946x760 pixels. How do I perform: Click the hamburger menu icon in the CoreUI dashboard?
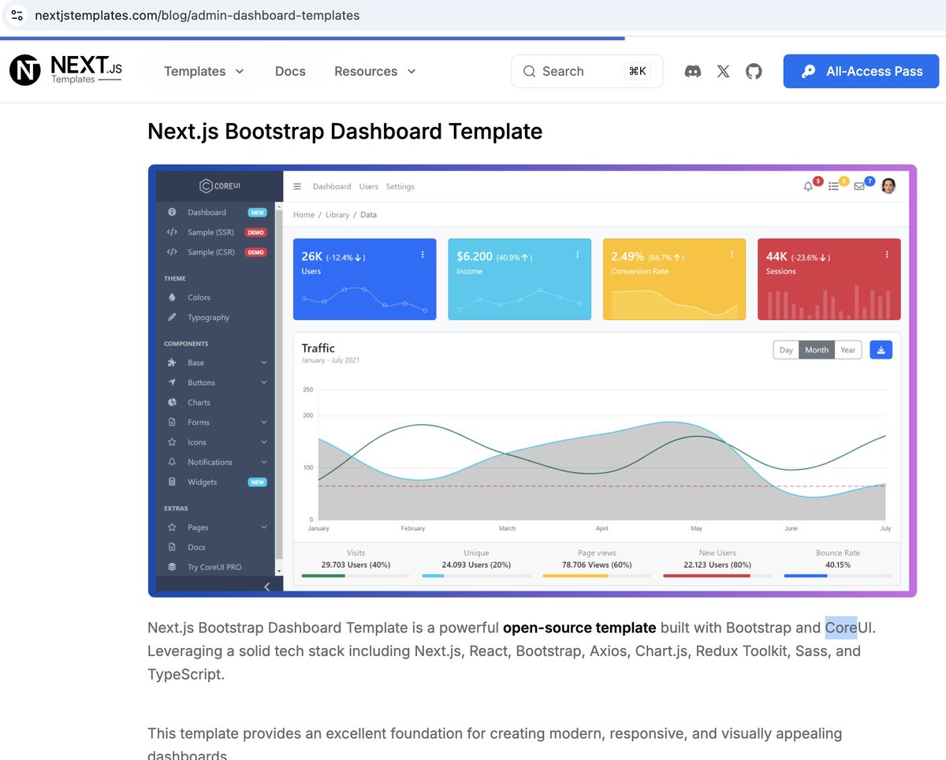pyautogui.click(x=297, y=187)
